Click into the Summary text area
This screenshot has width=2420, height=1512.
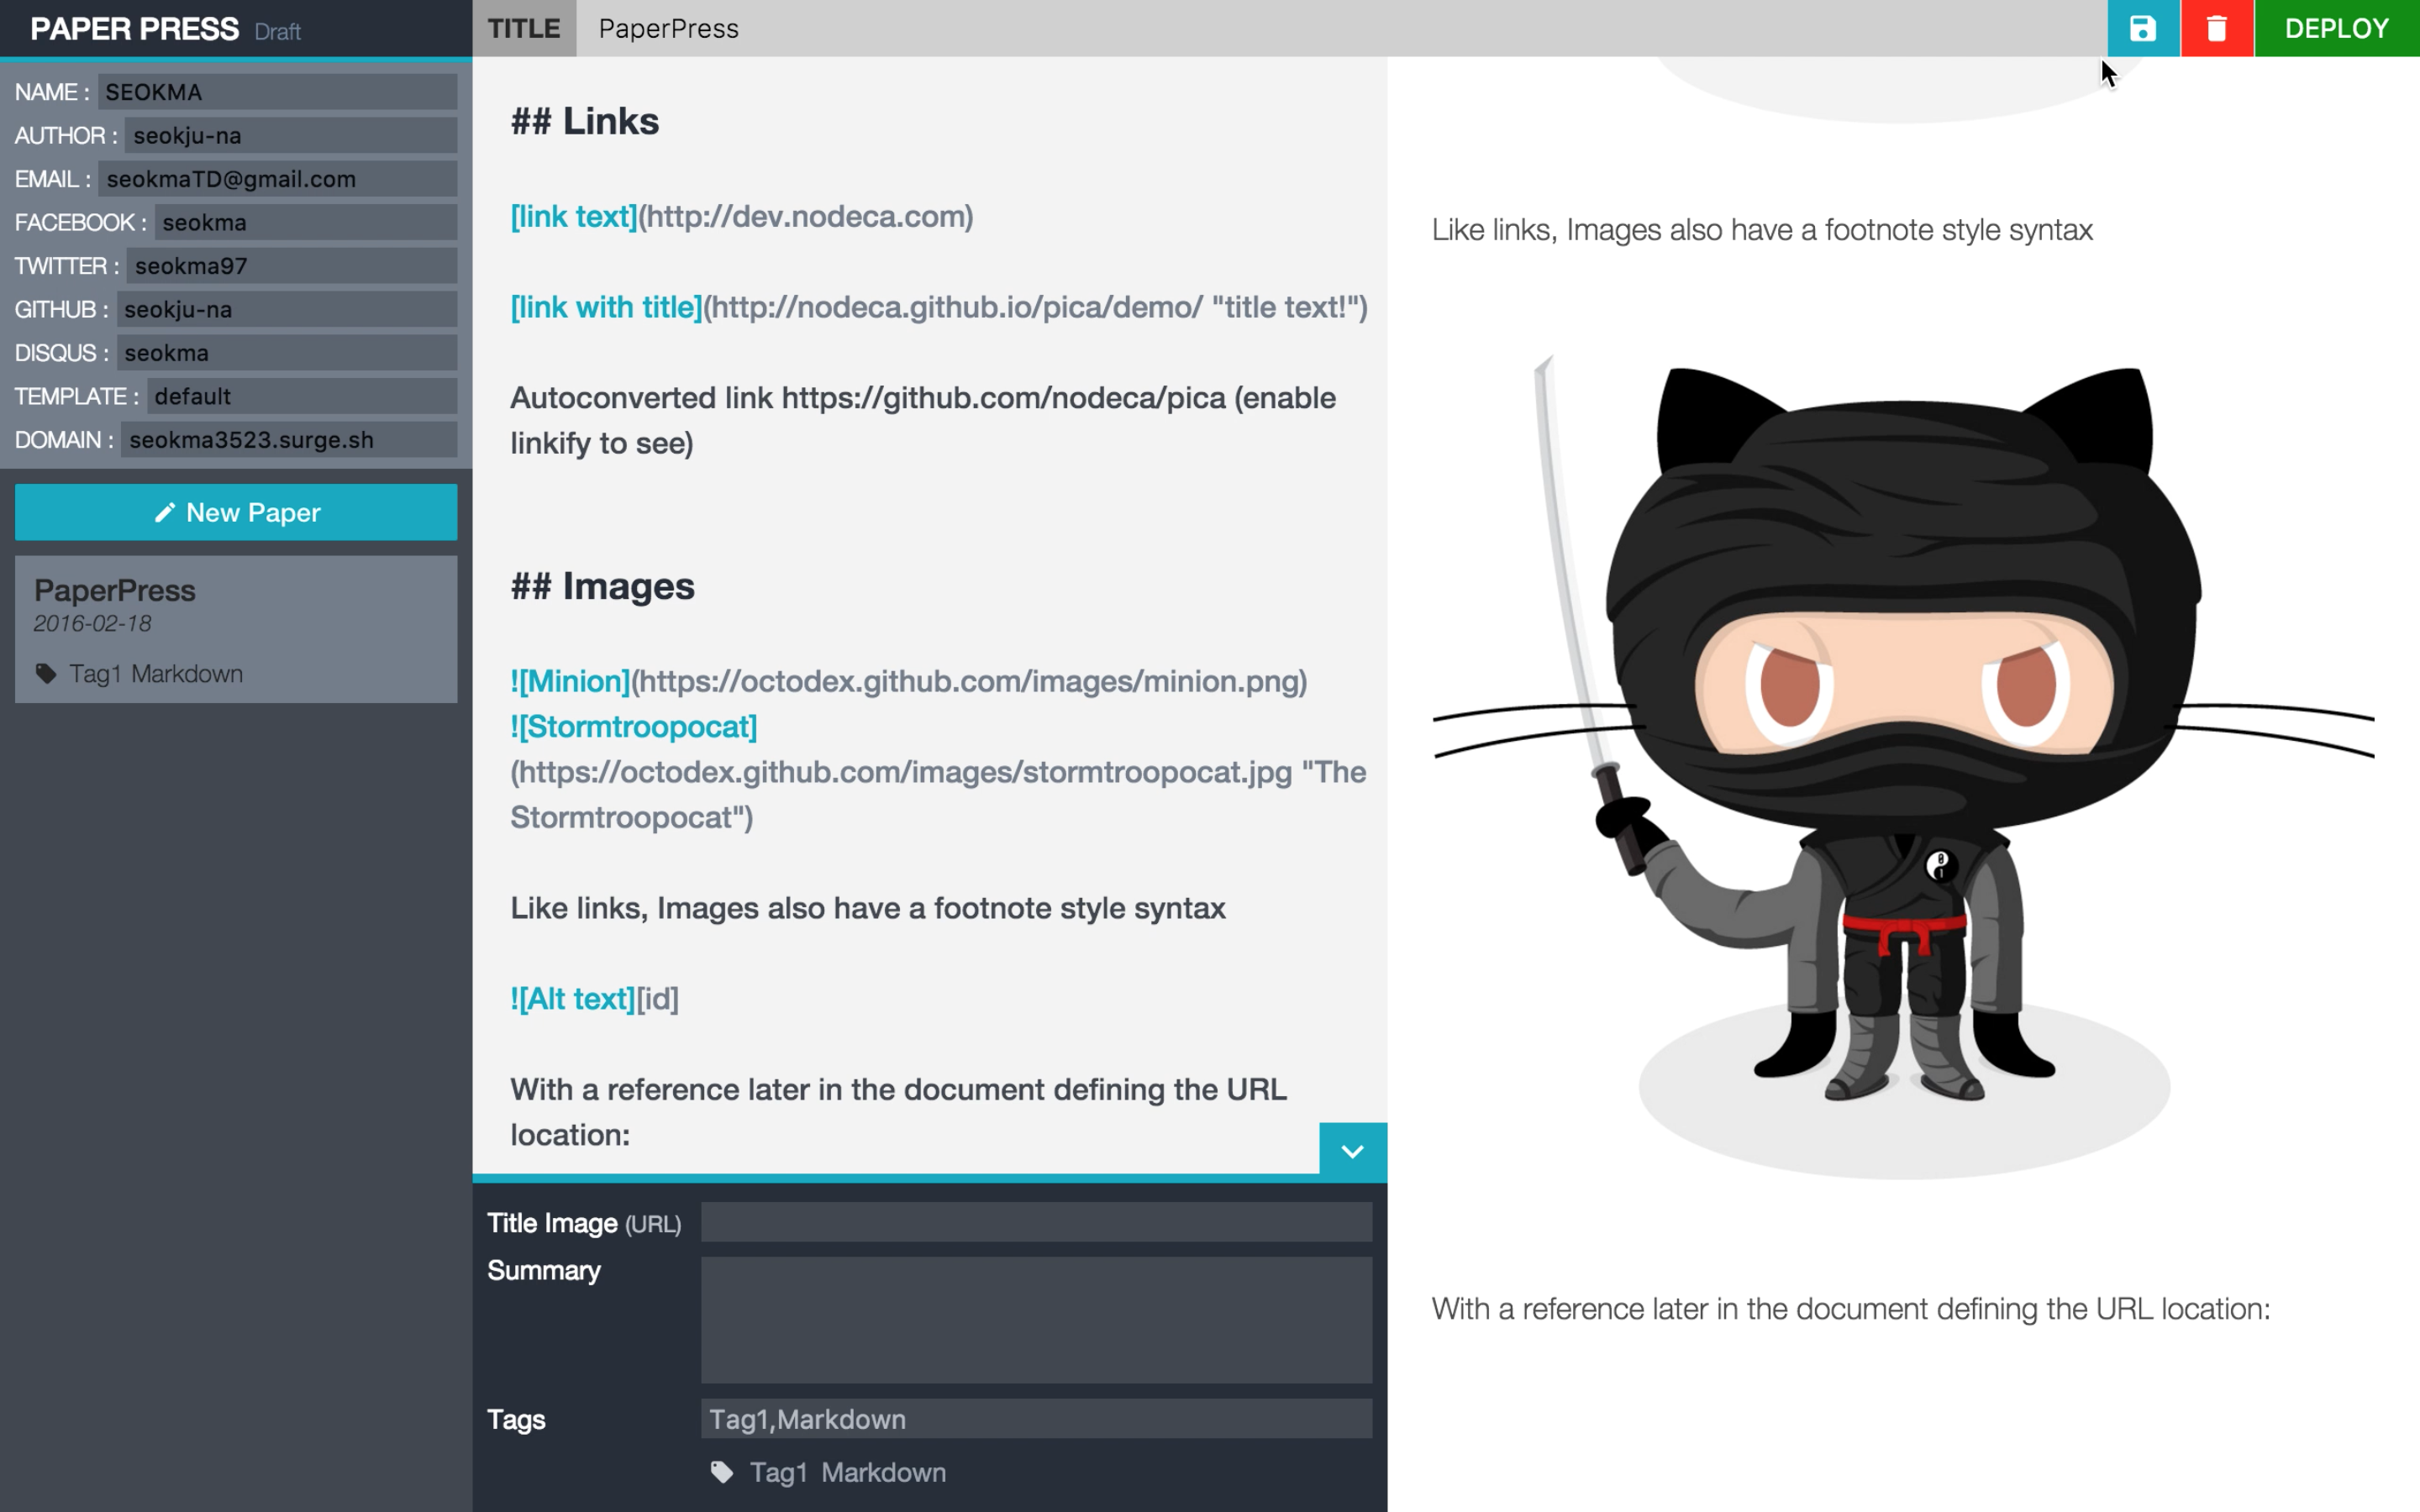click(1036, 1320)
